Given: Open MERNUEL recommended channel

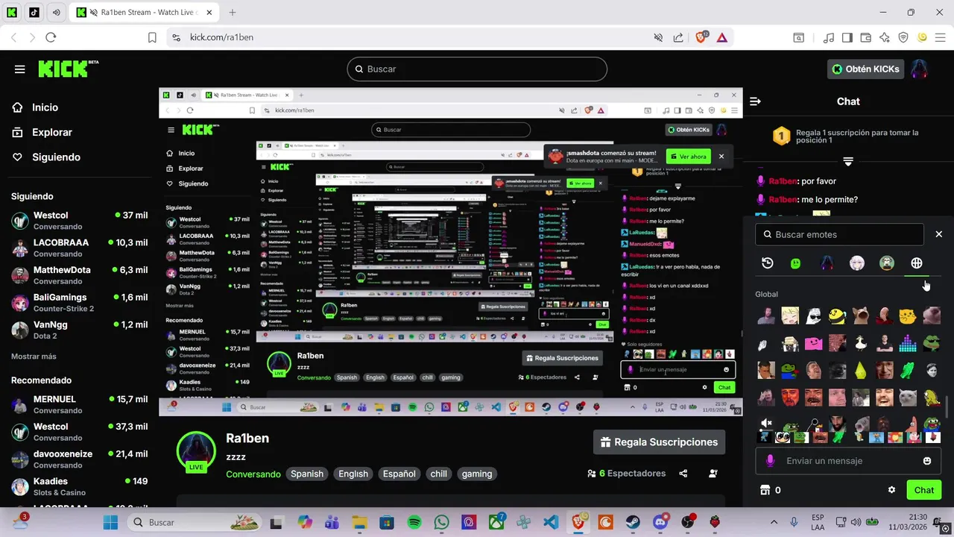Looking at the screenshot, I should click(x=79, y=404).
